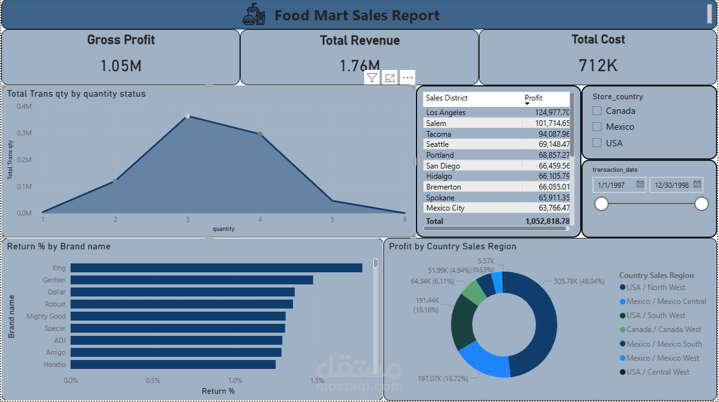This screenshot has height=402, width=719.
Task: Select the Portland district row
Action: coord(497,155)
